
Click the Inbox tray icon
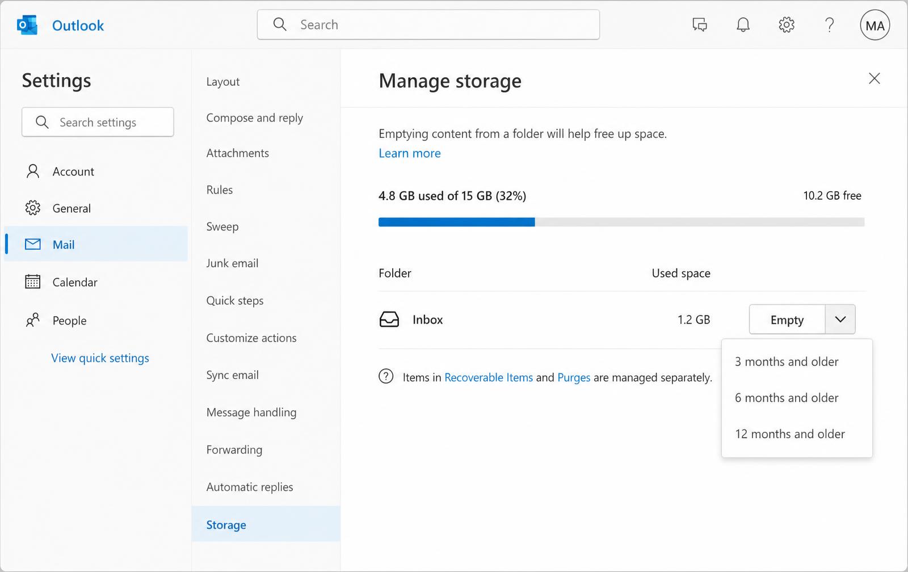(389, 319)
